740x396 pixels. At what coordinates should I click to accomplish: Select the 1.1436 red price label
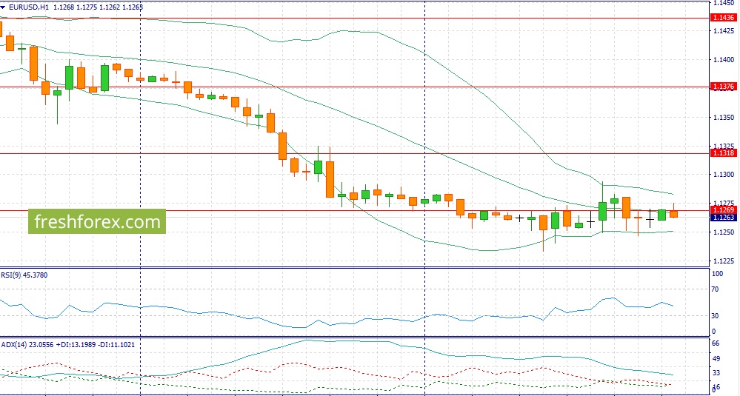(722, 17)
